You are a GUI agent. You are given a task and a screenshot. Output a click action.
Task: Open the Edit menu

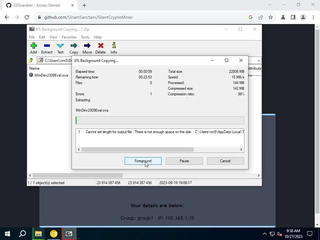42,37
